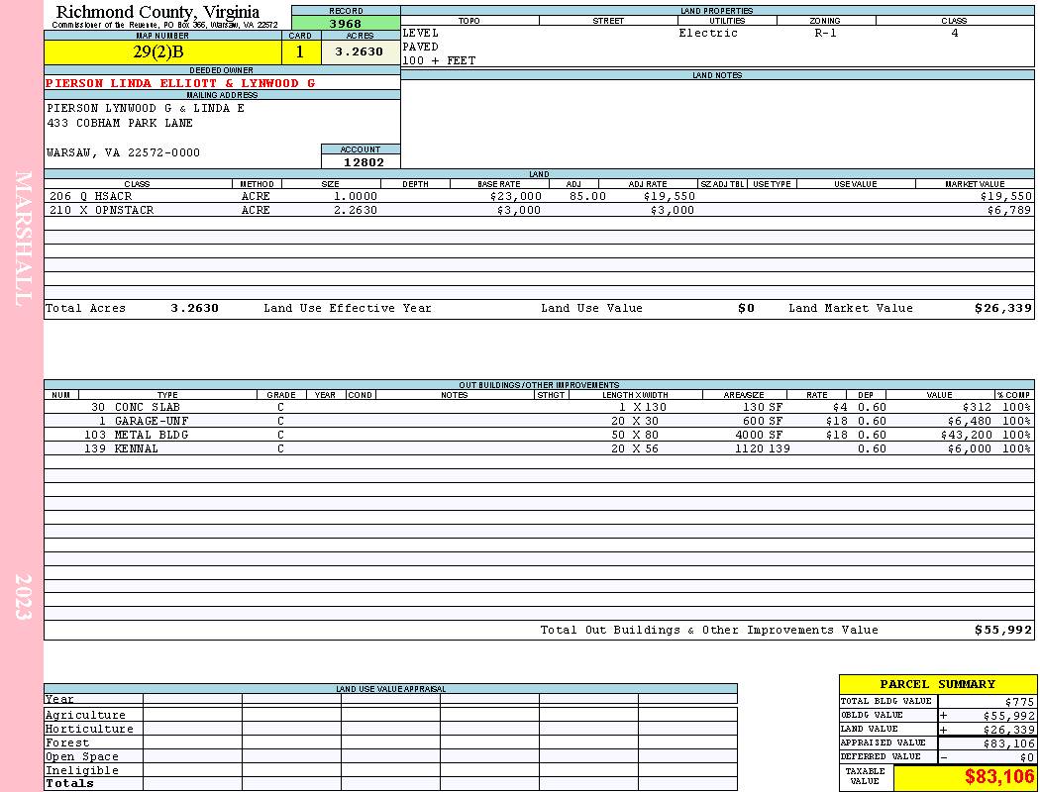
Task: Select the Agriculture row label
Action: [85, 715]
